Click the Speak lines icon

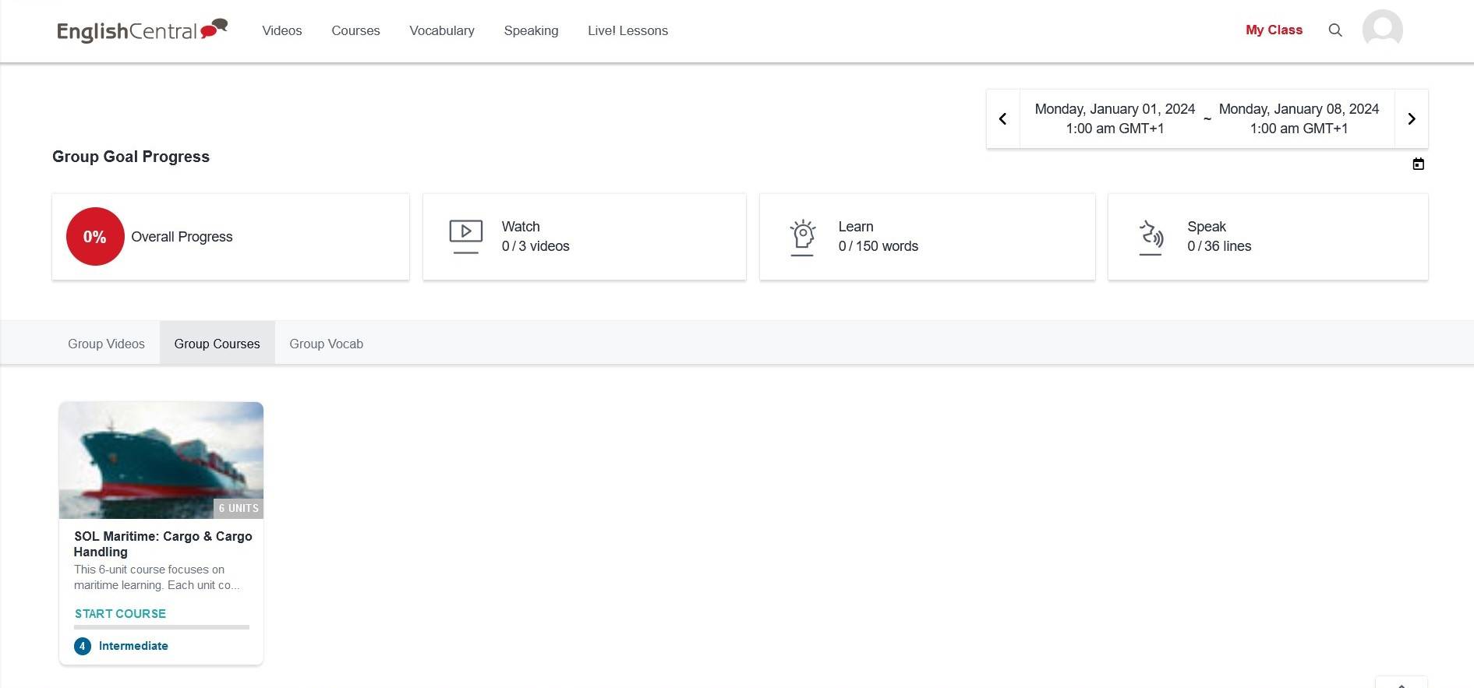(1151, 237)
